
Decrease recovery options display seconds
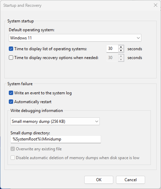point(121,59)
